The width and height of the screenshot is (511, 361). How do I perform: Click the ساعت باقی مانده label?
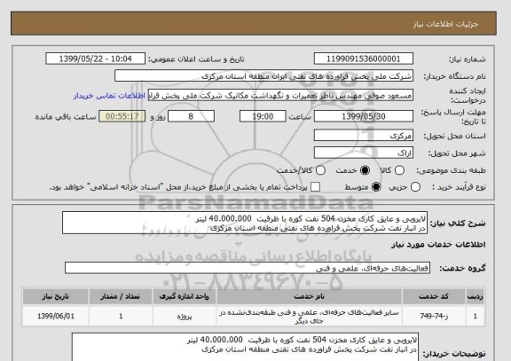coord(66,117)
